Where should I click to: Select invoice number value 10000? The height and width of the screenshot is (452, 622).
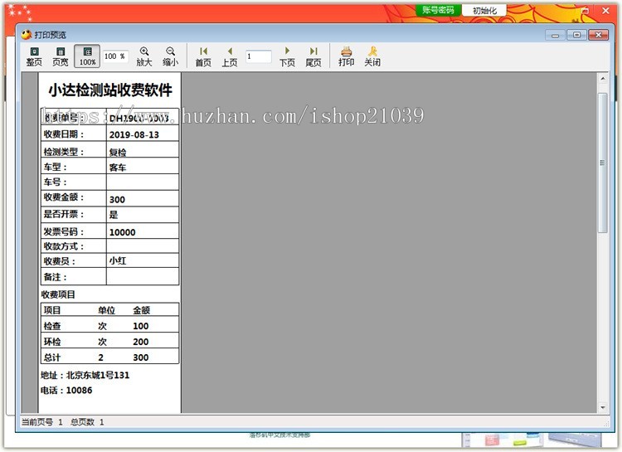point(122,232)
